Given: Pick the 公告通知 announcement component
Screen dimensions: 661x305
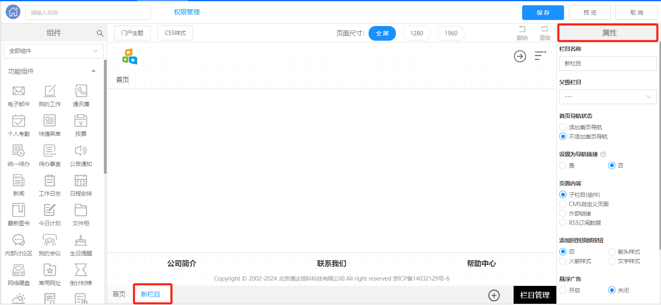Looking at the screenshot, I should click(81, 151).
